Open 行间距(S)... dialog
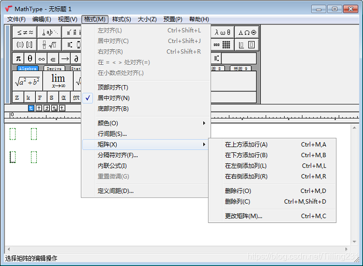The image size is (363, 266). click(146, 134)
